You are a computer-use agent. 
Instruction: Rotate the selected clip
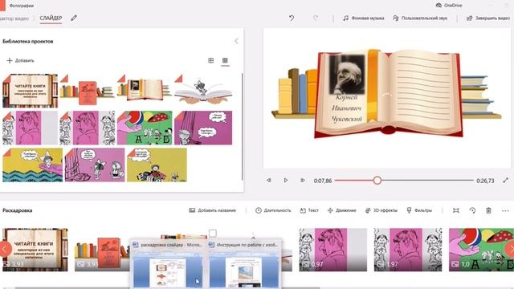472,210
